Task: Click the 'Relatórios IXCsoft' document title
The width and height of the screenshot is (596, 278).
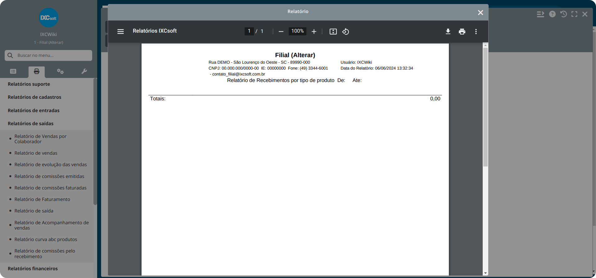Action: click(155, 31)
